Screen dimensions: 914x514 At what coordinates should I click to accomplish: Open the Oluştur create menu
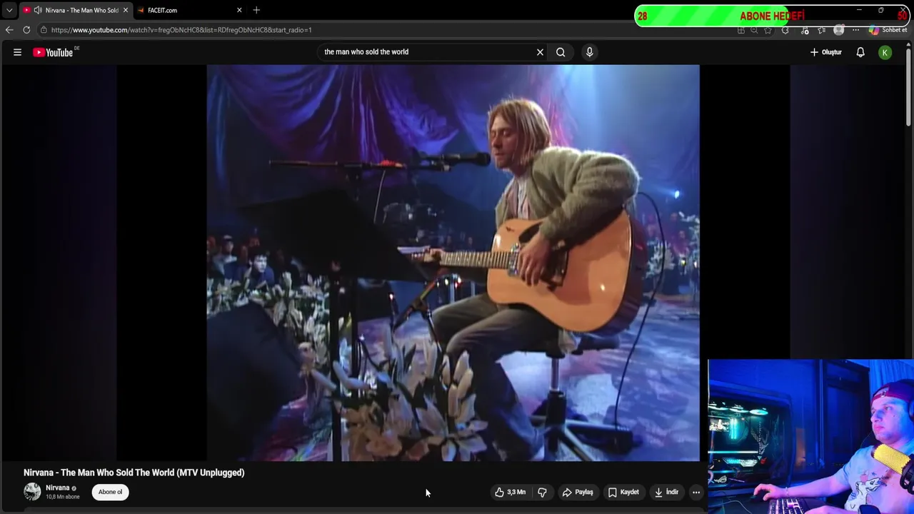(x=826, y=52)
